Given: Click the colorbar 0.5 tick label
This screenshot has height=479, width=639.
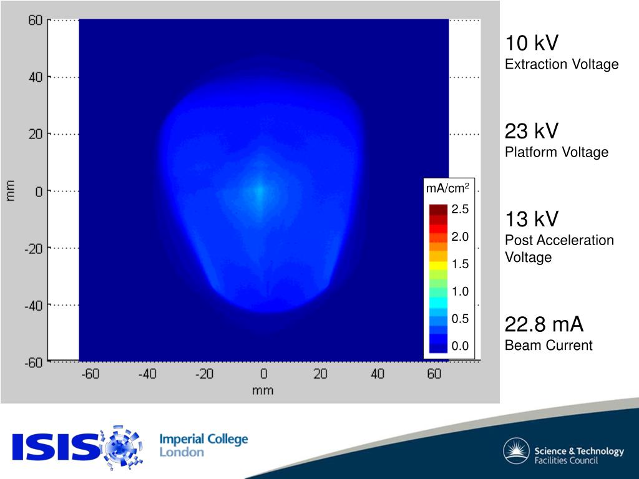Looking at the screenshot, I should (x=460, y=319).
